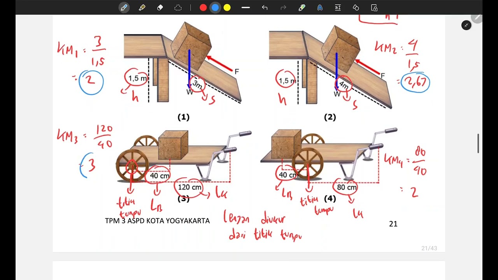This screenshot has width=498, height=280.
Task: Click the diagram label (1)
Action: [x=183, y=117]
